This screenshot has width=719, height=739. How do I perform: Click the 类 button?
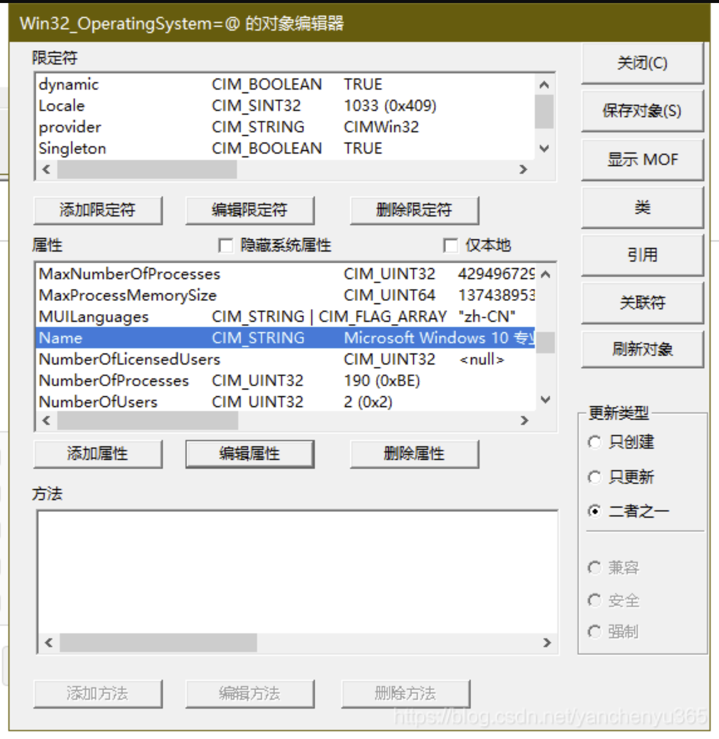tap(642, 207)
